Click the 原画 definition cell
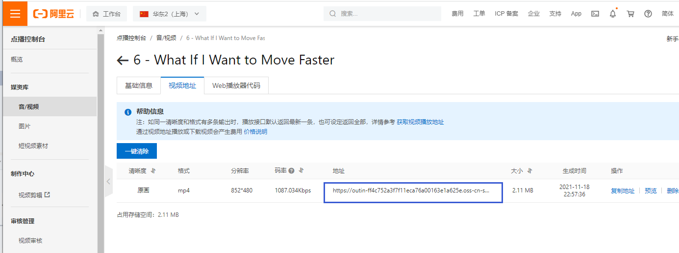Viewport: 679px width, 253px height. tap(143, 190)
